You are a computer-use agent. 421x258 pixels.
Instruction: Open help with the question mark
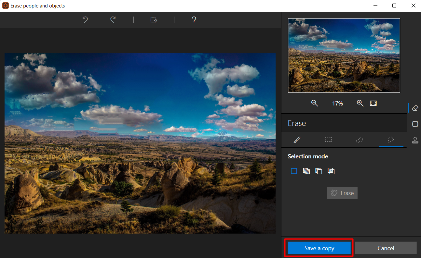tap(194, 20)
